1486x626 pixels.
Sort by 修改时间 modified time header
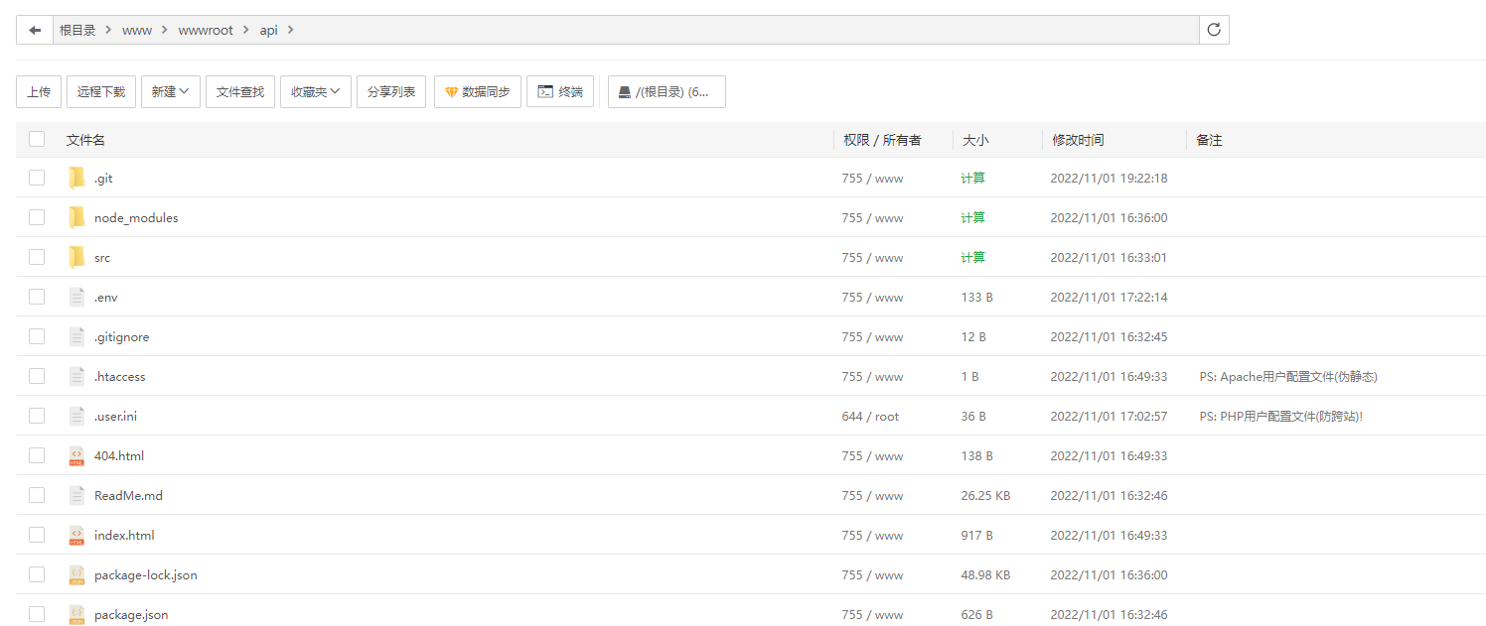(x=1078, y=140)
